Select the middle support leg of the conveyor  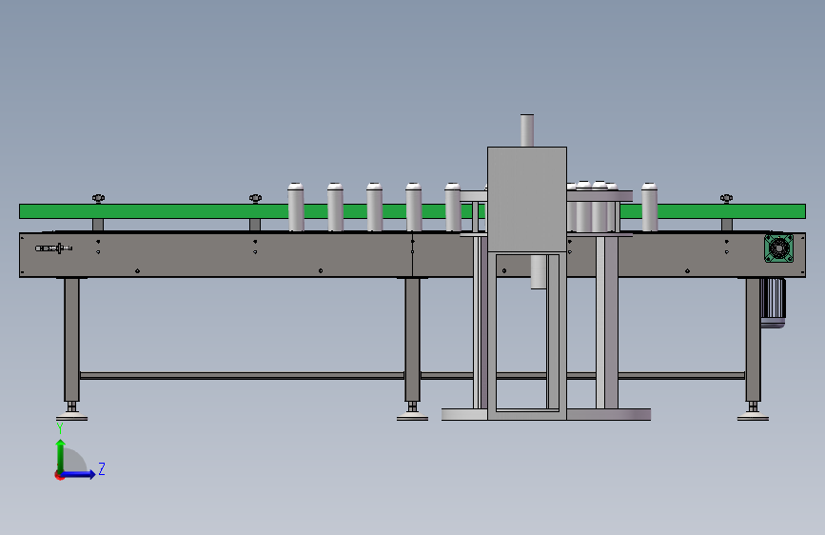pos(413,340)
